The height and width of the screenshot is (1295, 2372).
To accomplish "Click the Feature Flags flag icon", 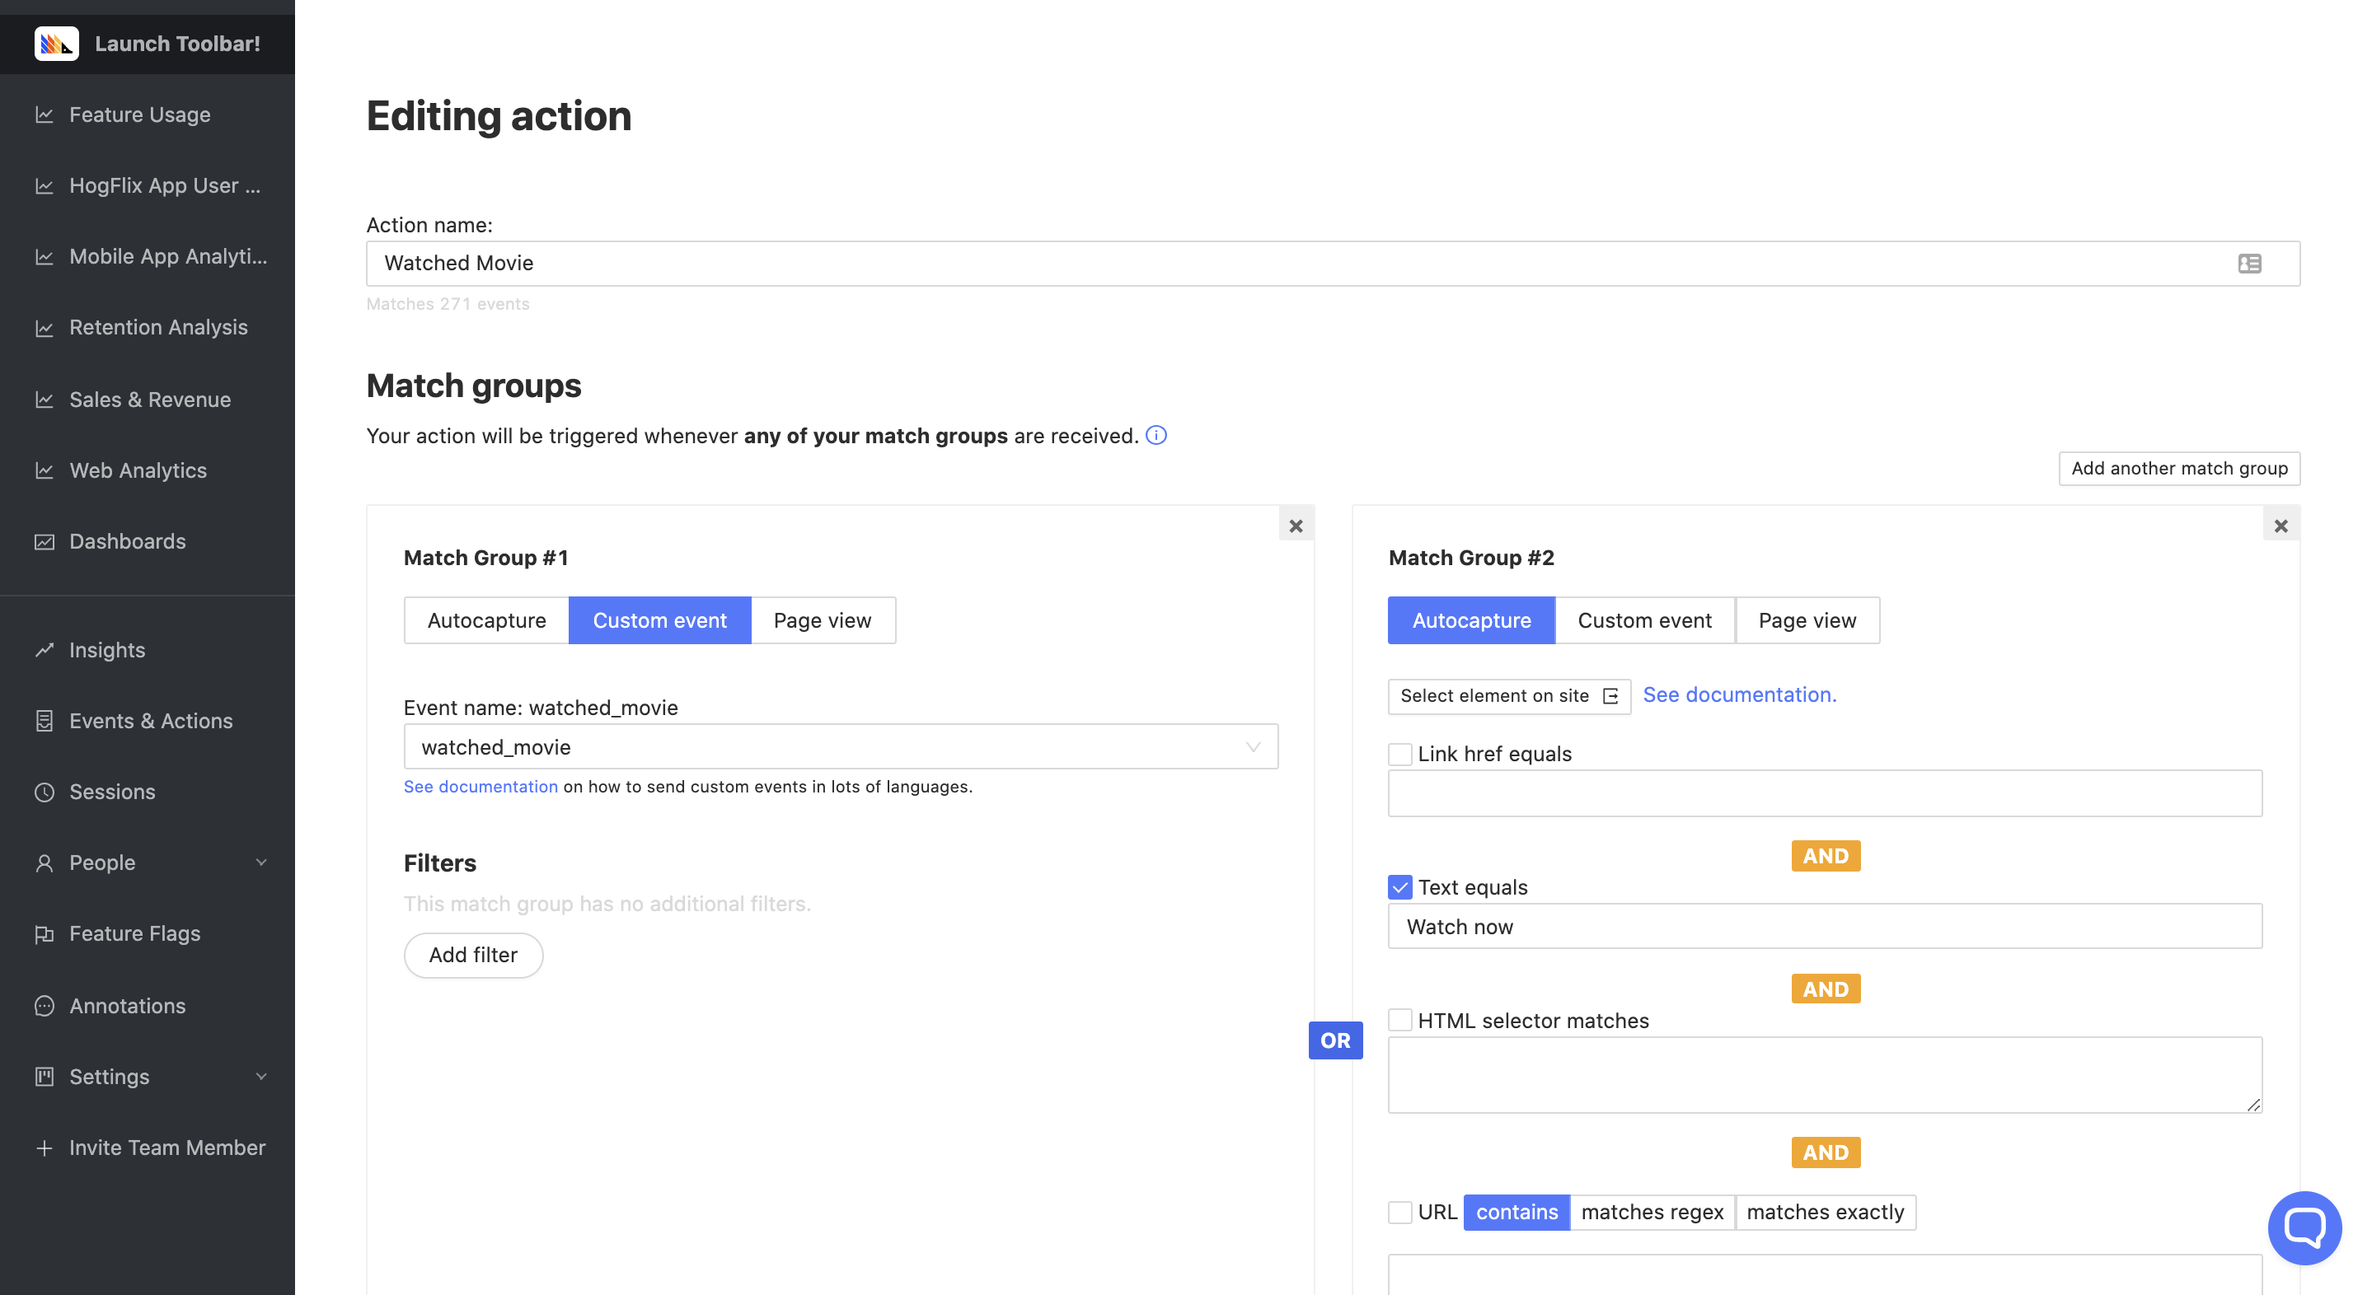I will pyautogui.click(x=45, y=934).
